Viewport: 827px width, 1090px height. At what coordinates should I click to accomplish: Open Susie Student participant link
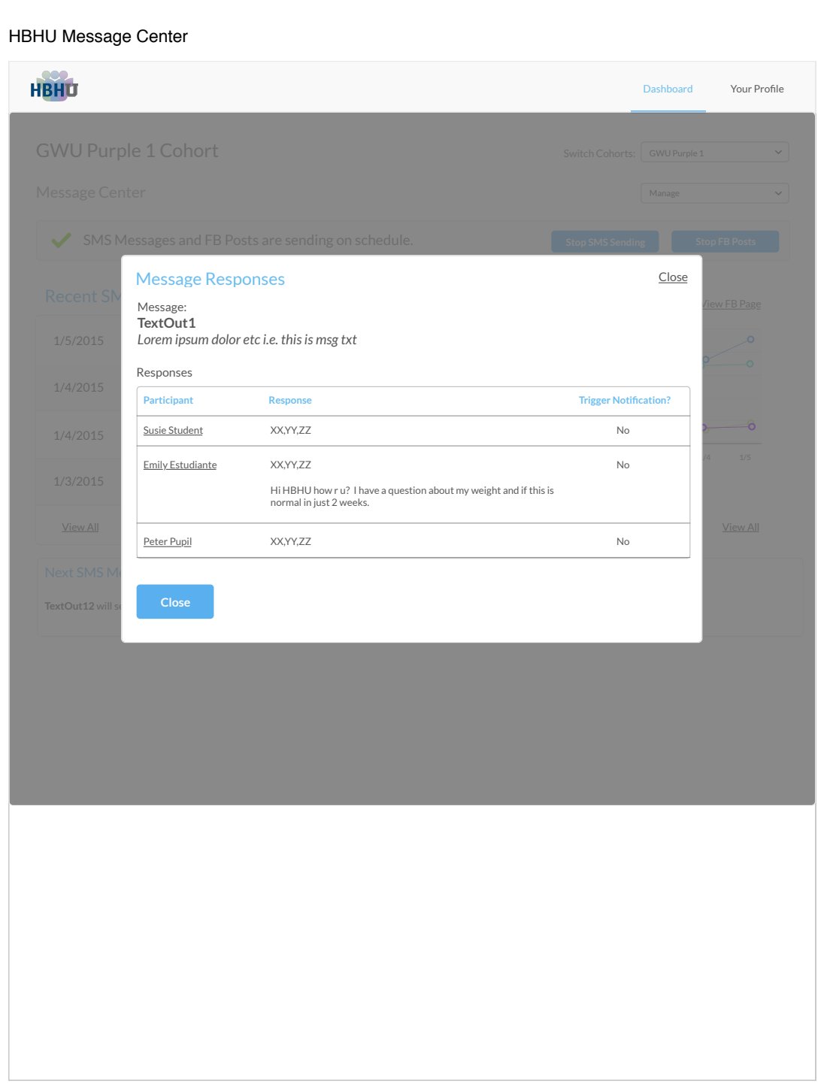[x=173, y=431]
